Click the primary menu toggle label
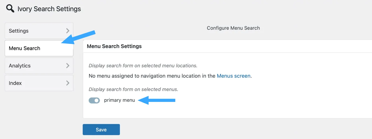The height and width of the screenshot is (139, 372). click(x=120, y=100)
